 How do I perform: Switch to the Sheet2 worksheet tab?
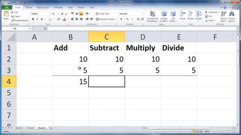[31, 128]
